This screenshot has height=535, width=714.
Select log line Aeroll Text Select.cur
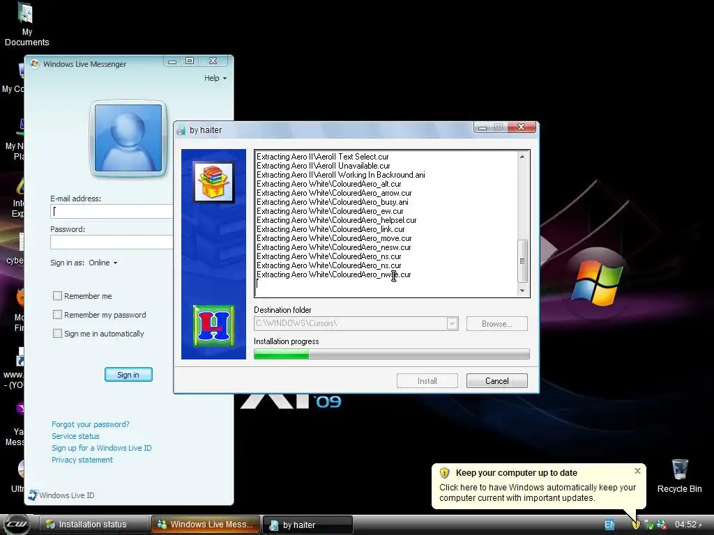[322, 157]
